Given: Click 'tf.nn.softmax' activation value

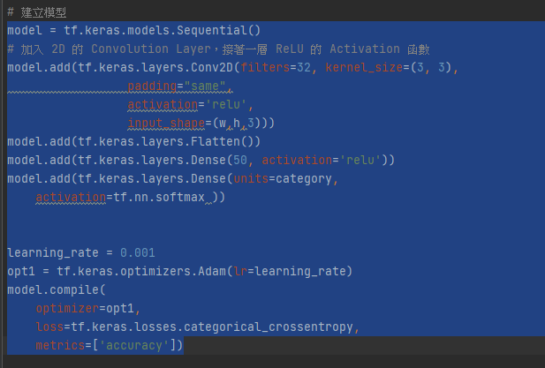Looking at the screenshot, I should (159, 197).
